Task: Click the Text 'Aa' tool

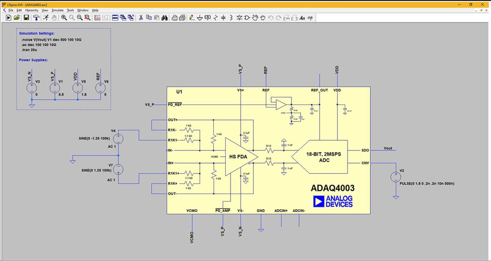Action: tap(302, 18)
